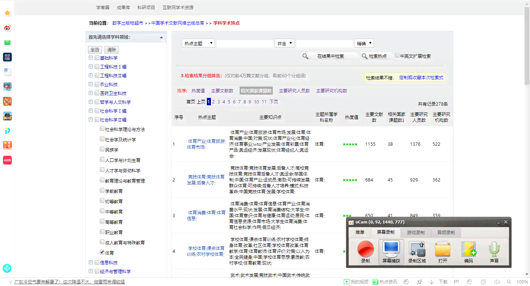This screenshot has height=286, width=530.
Task: Expand the 工程科技Ⅱ辑 tree node
Action: click(x=91, y=75)
